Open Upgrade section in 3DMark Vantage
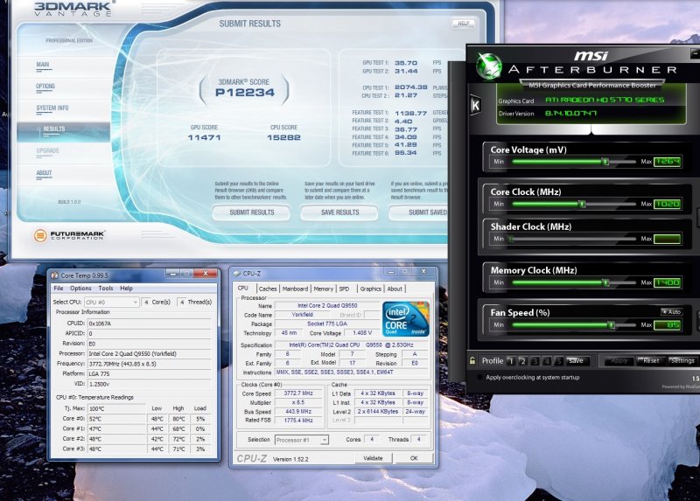This screenshot has width=700, height=501. pyautogui.click(x=48, y=150)
